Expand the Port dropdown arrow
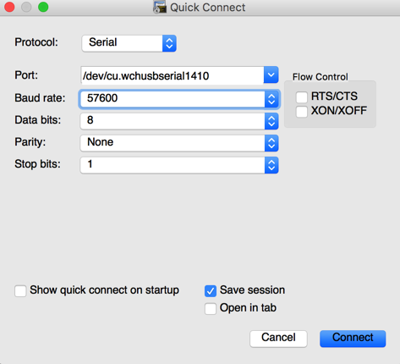The width and height of the screenshot is (400, 364). click(271, 75)
